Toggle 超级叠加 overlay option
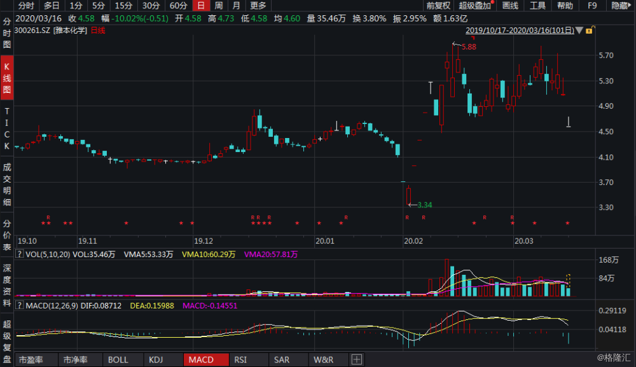636x367 pixels. [x=474, y=6]
